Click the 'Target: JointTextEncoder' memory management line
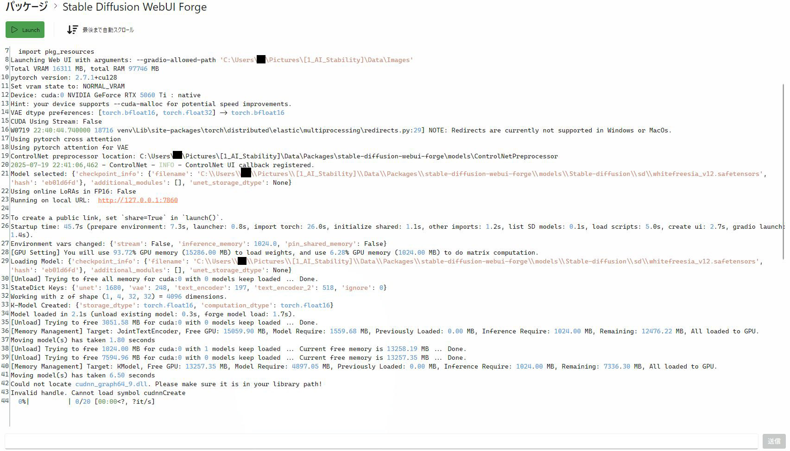 [x=385, y=331]
